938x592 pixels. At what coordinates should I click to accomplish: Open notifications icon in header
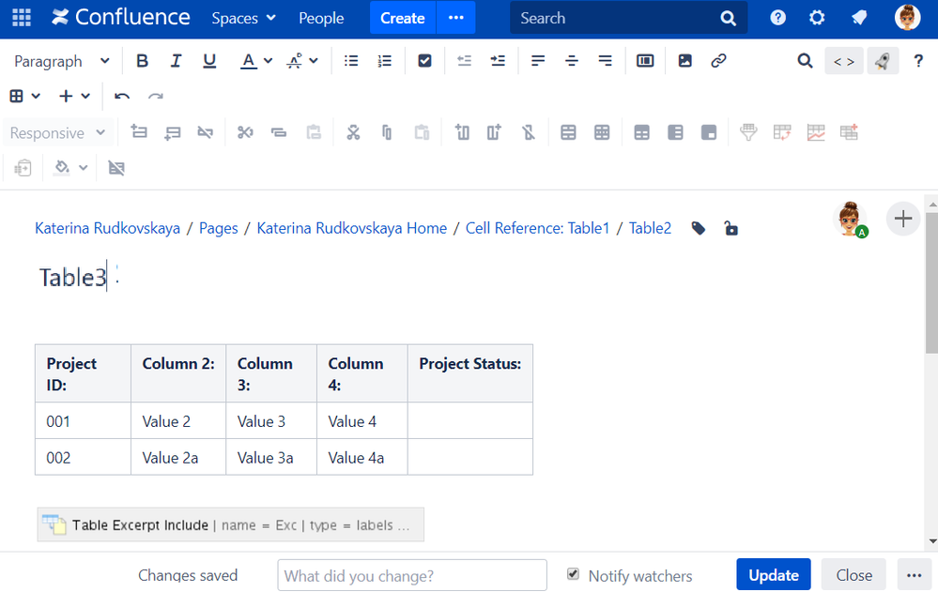click(x=859, y=18)
